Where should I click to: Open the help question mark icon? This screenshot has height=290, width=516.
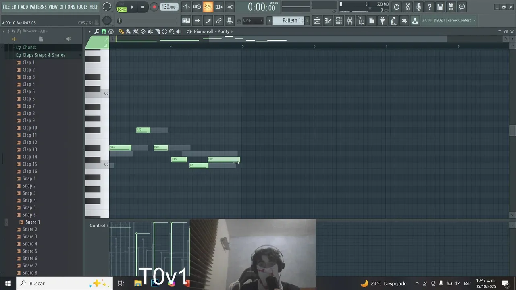pyautogui.click(x=429, y=7)
